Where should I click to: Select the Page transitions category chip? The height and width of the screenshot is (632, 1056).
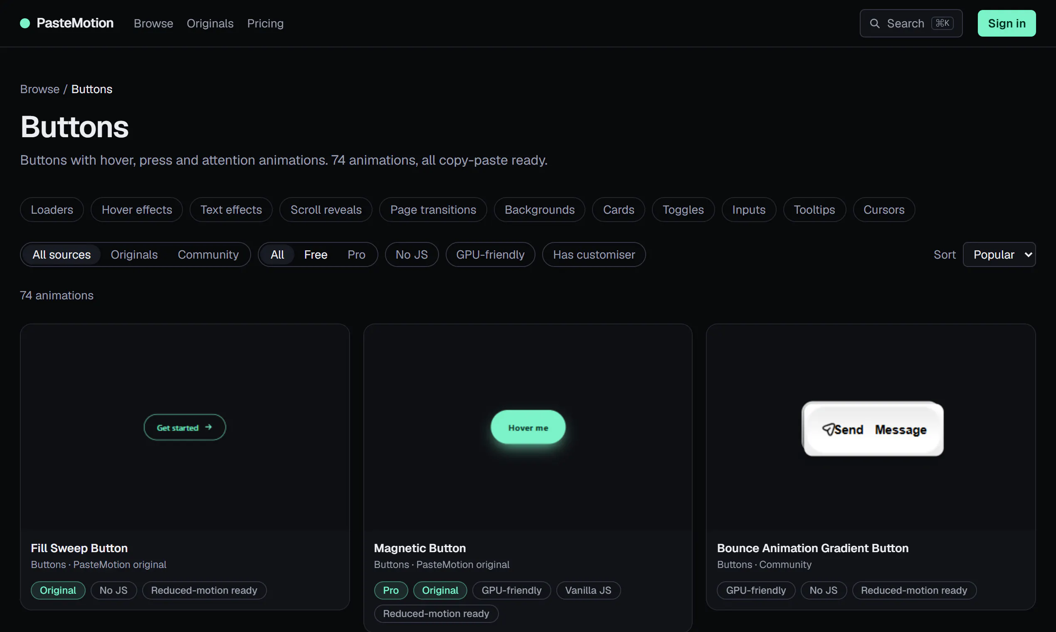(433, 210)
